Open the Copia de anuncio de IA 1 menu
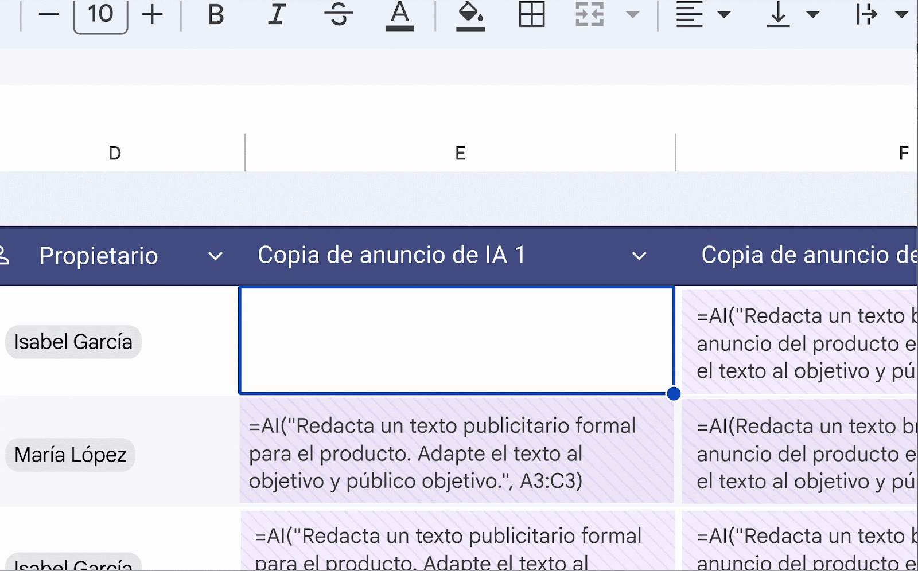Screen dimensions: 918x571 click(x=639, y=256)
